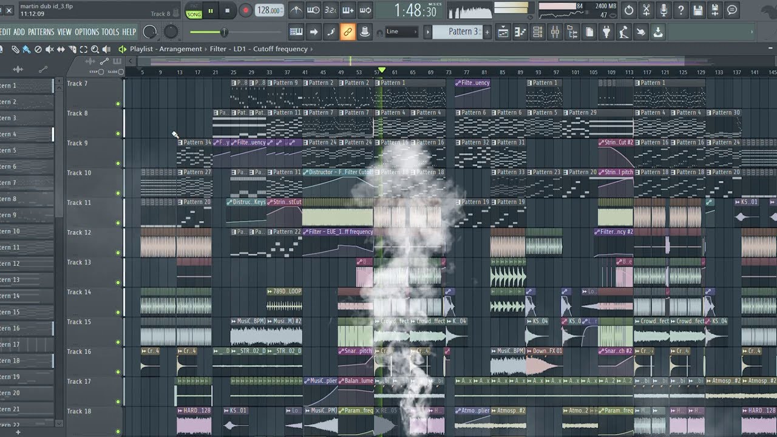Viewport: 777px width, 437px height.
Task: Select the Mute tool in playlist
Action: [50, 49]
